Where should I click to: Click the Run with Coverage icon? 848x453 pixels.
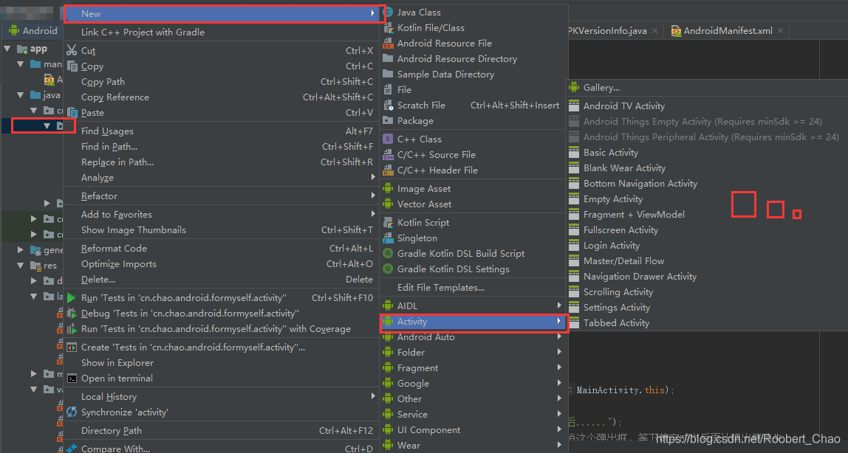(72, 329)
